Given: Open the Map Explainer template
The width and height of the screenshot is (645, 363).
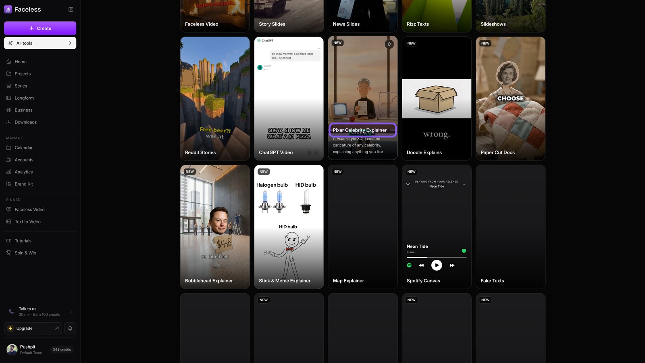Looking at the screenshot, I should tap(362, 227).
